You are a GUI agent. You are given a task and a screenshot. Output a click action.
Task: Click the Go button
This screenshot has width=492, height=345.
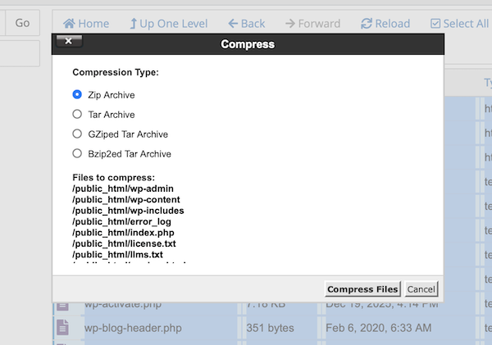22,23
